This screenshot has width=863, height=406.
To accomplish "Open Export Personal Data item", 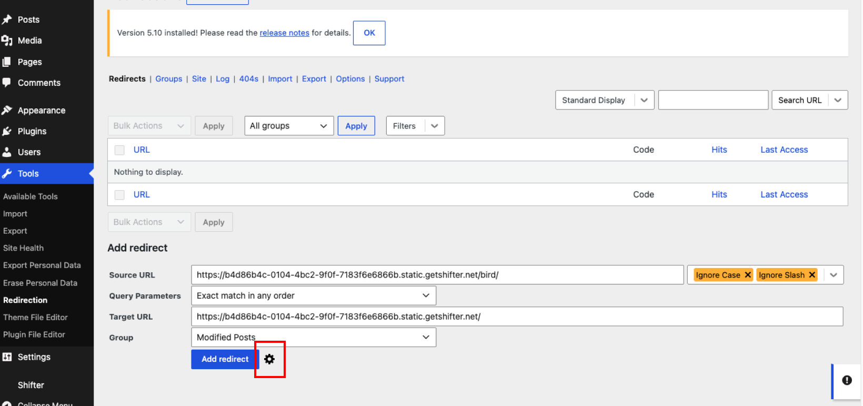I will (42, 265).
